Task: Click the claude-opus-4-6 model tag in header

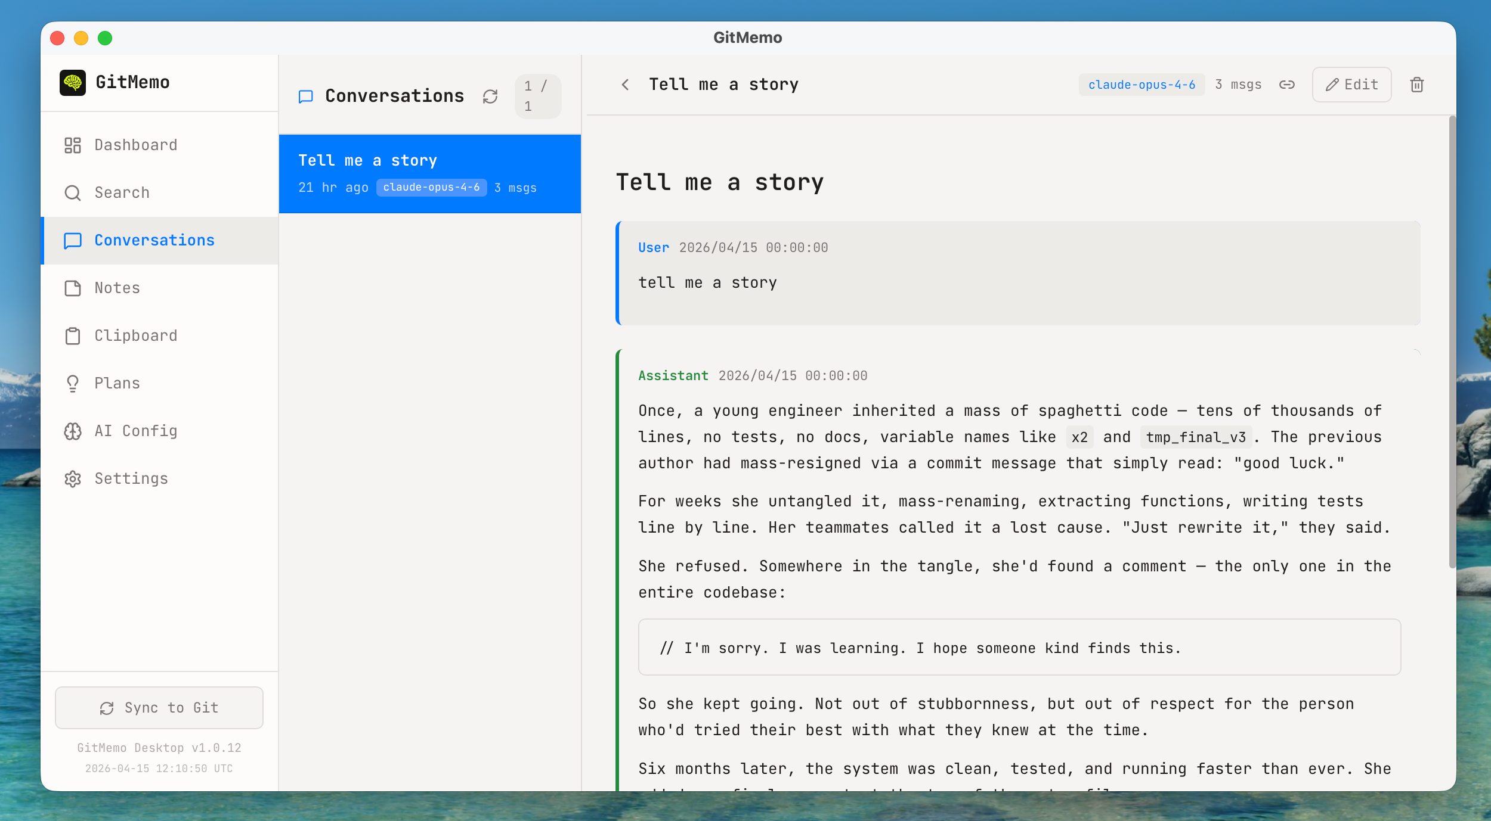Action: (1142, 85)
